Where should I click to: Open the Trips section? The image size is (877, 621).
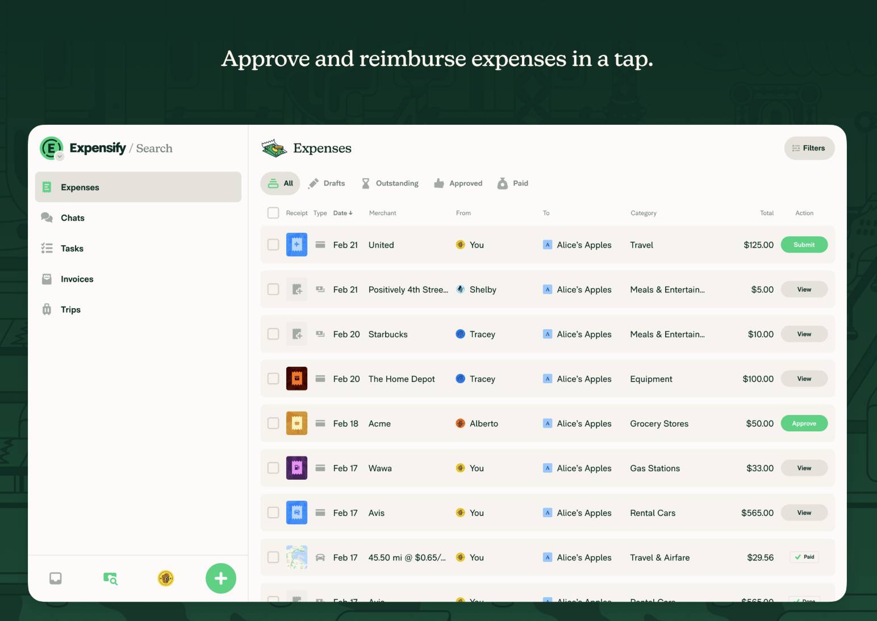[47, 309]
